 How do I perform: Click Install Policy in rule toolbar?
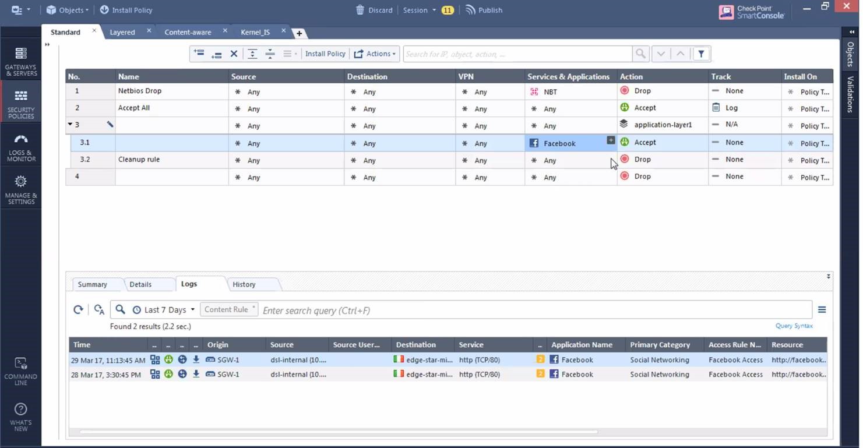click(325, 54)
